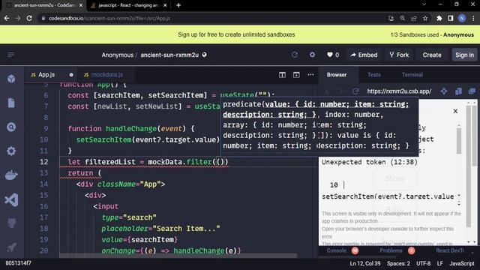
Task: Select the Tests tab
Action: tap(374, 75)
